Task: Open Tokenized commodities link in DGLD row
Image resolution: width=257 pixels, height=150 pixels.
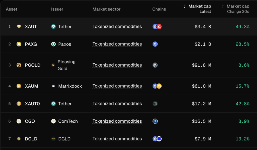Action: 117,139
